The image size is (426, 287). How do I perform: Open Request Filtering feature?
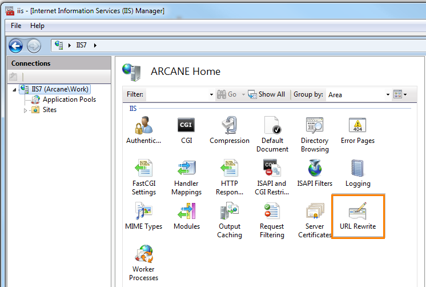[272, 220]
